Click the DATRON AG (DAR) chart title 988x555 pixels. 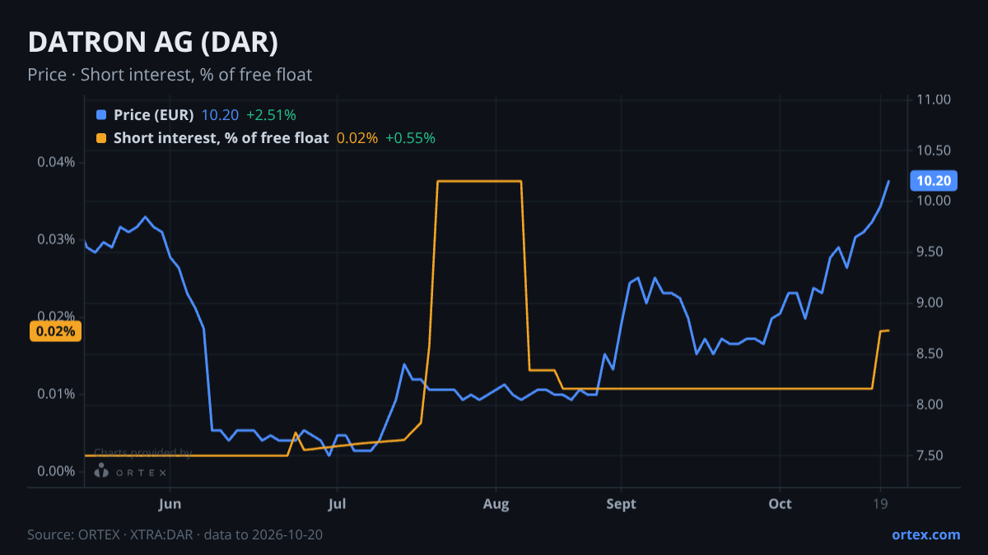152,43
